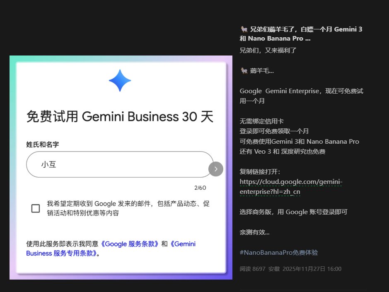Click the text 亲测有效...
Image resolution: width=389 pixels, height=292 pixels.
(254, 232)
